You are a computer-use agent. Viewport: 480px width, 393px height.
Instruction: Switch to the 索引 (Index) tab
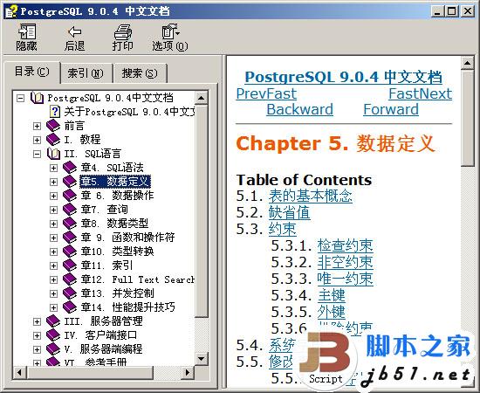pos(86,73)
